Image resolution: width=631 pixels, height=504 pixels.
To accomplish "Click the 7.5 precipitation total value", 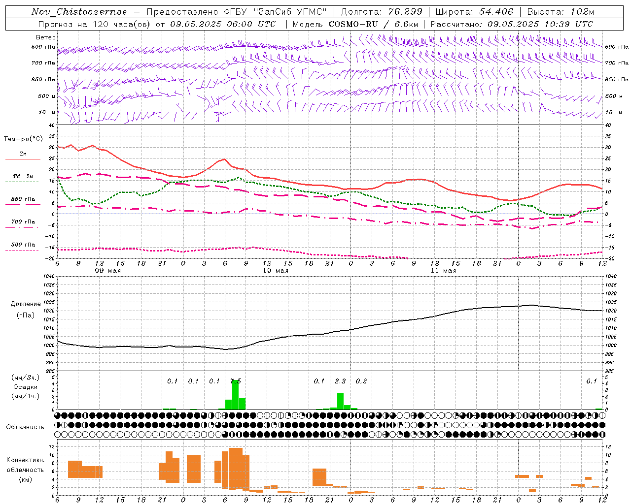I will point(236,381).
